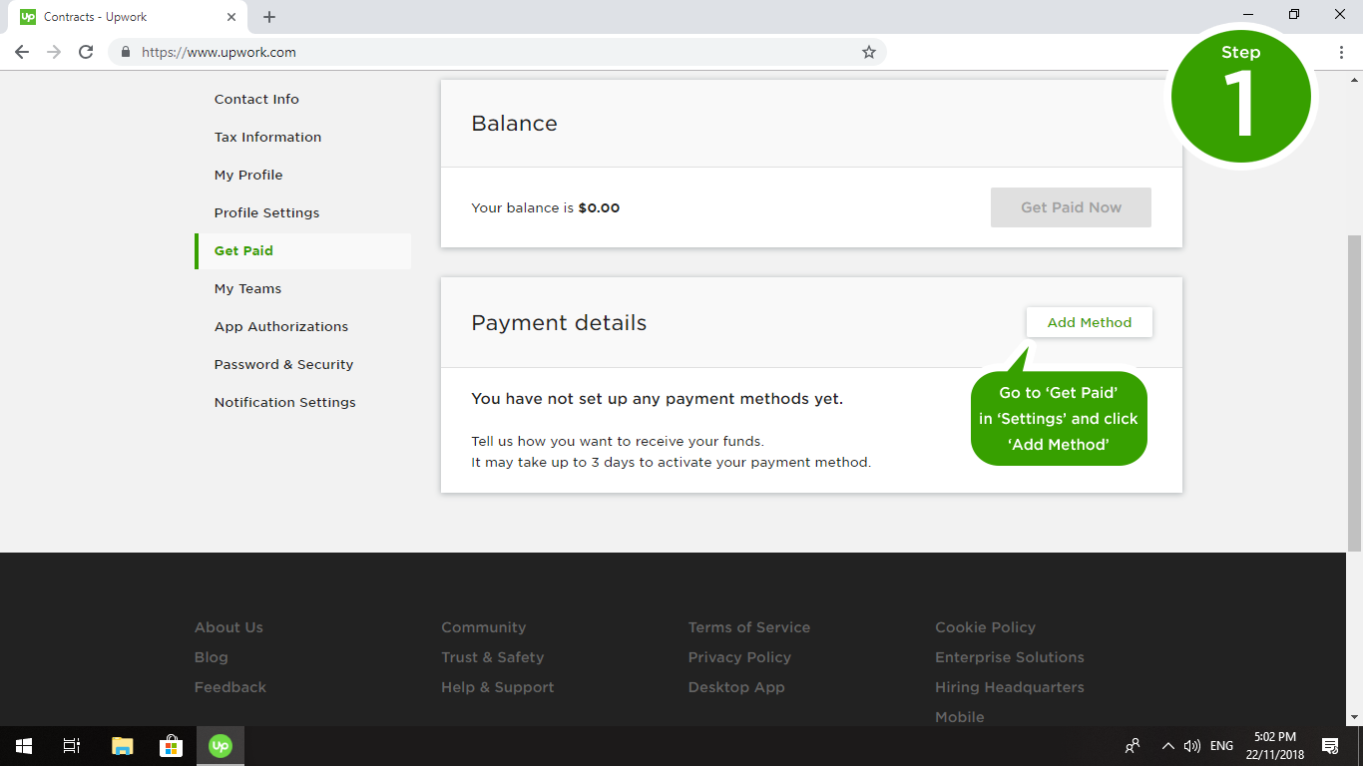The width and height of the screenshot is (1363, 766).
Task: Open the Terms of Service footer link
Action: [749, 627]
